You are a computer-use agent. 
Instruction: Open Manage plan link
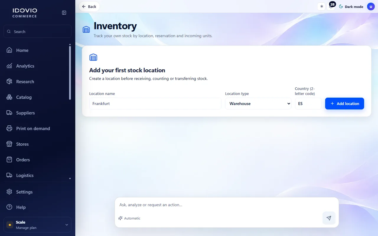[26, 228]
